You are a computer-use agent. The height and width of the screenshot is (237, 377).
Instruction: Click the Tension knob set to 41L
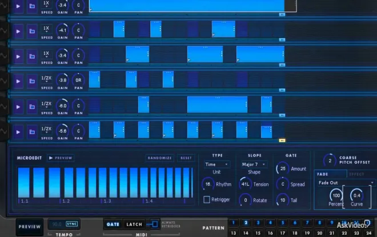[245, 184]
